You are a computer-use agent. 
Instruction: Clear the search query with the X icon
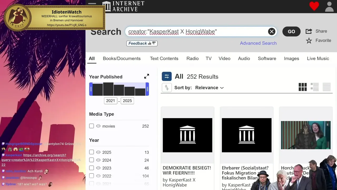click(x=271, y=32)
